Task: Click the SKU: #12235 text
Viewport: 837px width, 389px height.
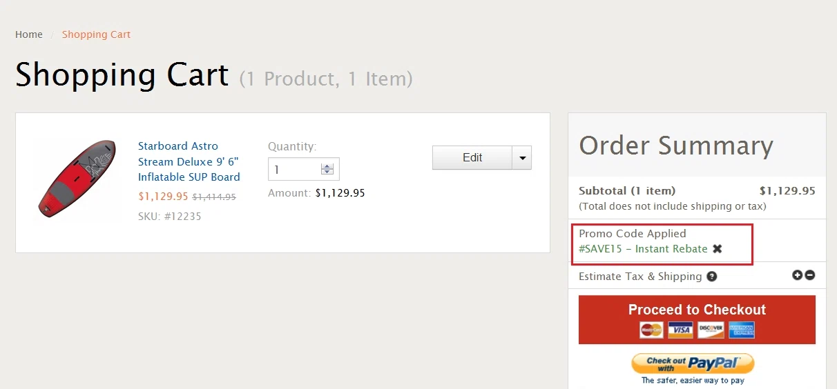Action: [x=170, y=217]
